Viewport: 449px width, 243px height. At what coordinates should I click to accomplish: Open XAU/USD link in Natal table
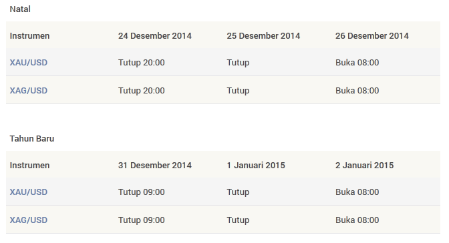(29, 62)
